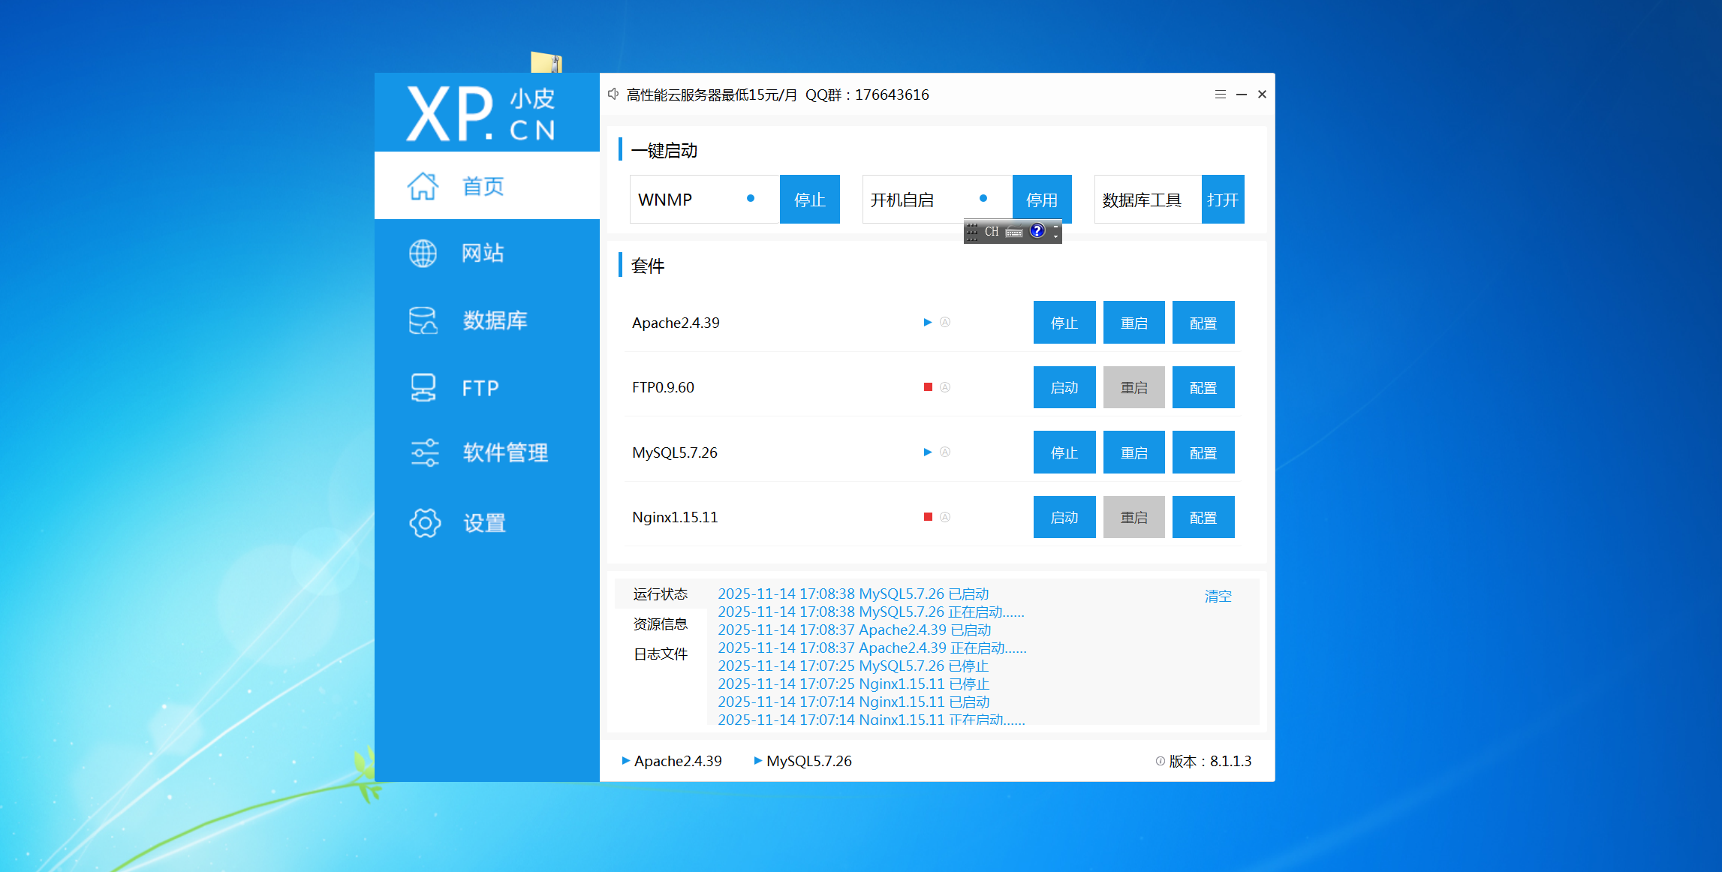Switch to the 资源信息 tab

pos(660,624)
